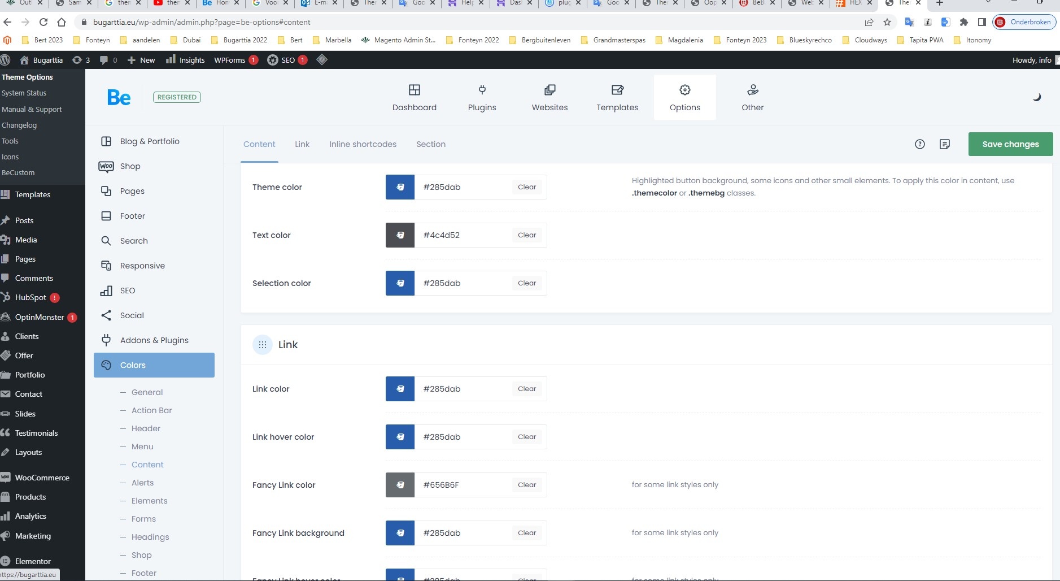
Task: Open WooCommerce in WordPress menu
Action: point(42,478)
